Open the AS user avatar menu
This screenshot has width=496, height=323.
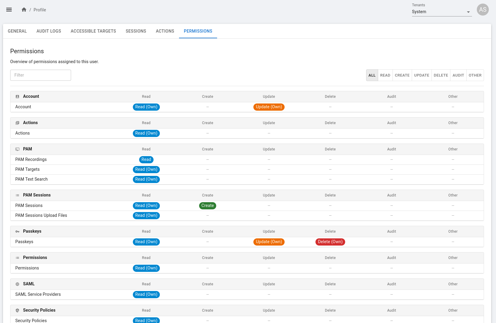(x=483, y=10)
